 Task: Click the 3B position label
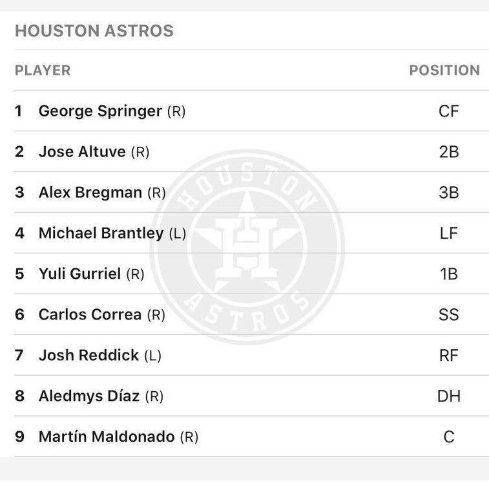(448, 193)
